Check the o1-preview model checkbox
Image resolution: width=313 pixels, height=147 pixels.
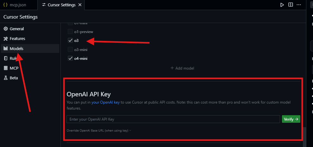pos(70,31)
